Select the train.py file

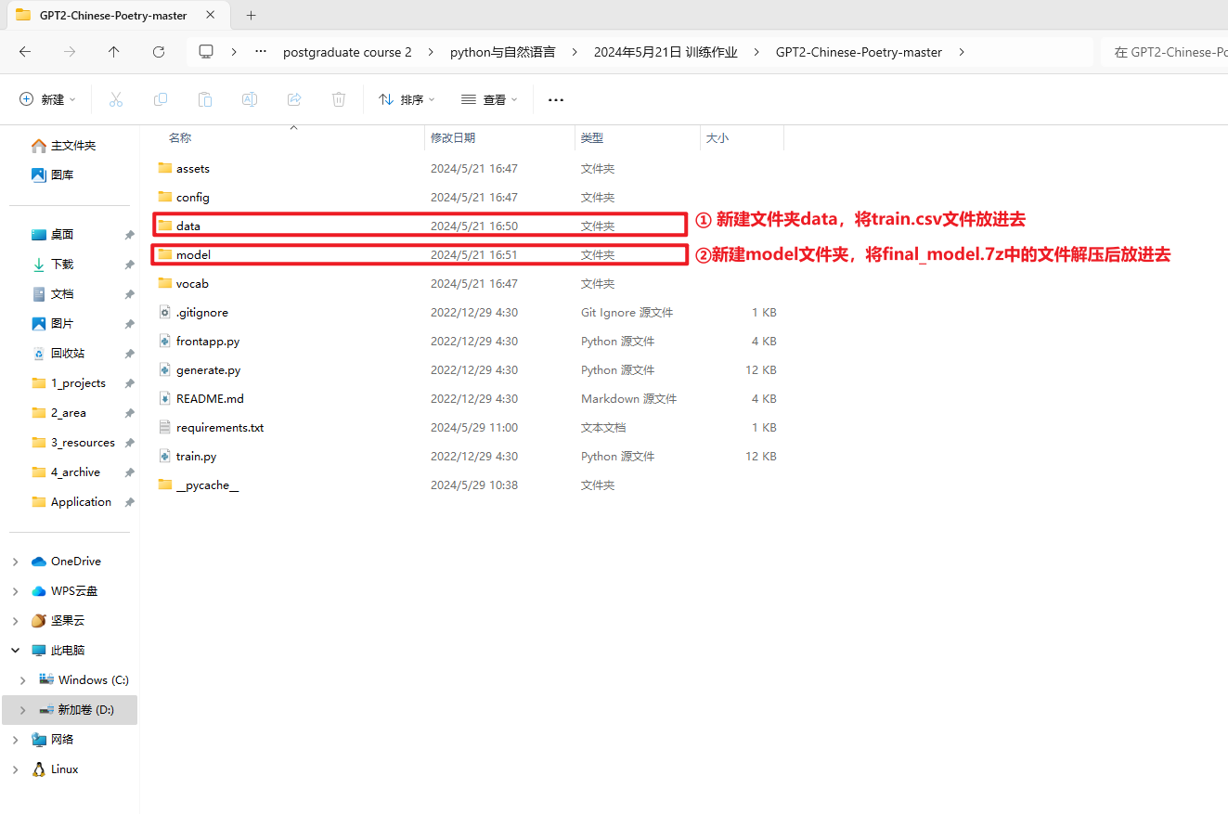(196, 457)
